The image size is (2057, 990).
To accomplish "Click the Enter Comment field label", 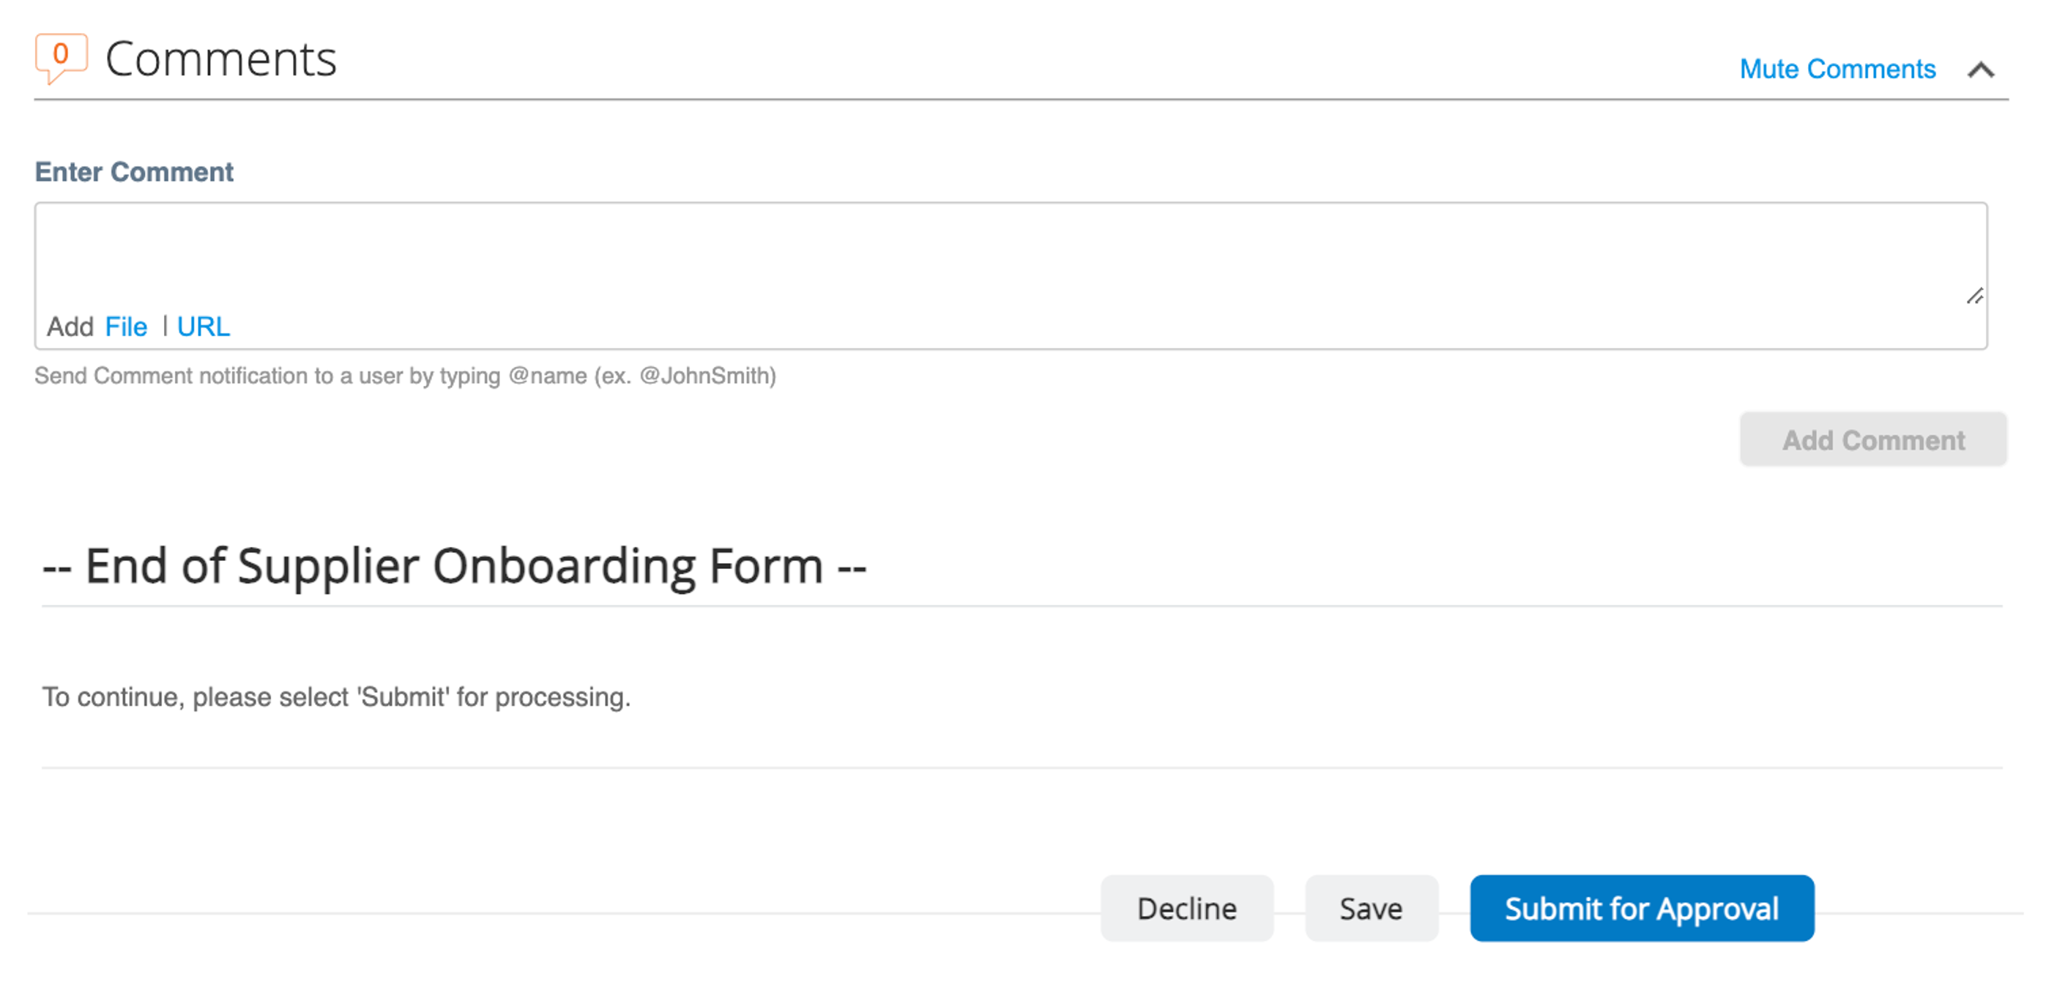I will pos(134,171).
